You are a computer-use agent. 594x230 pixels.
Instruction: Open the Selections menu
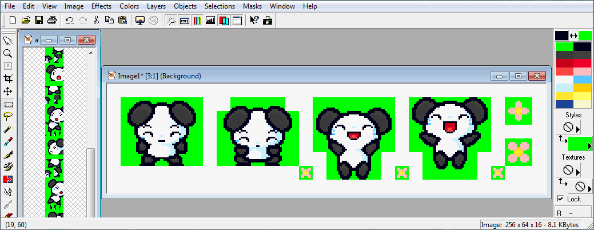click(220, 6)
